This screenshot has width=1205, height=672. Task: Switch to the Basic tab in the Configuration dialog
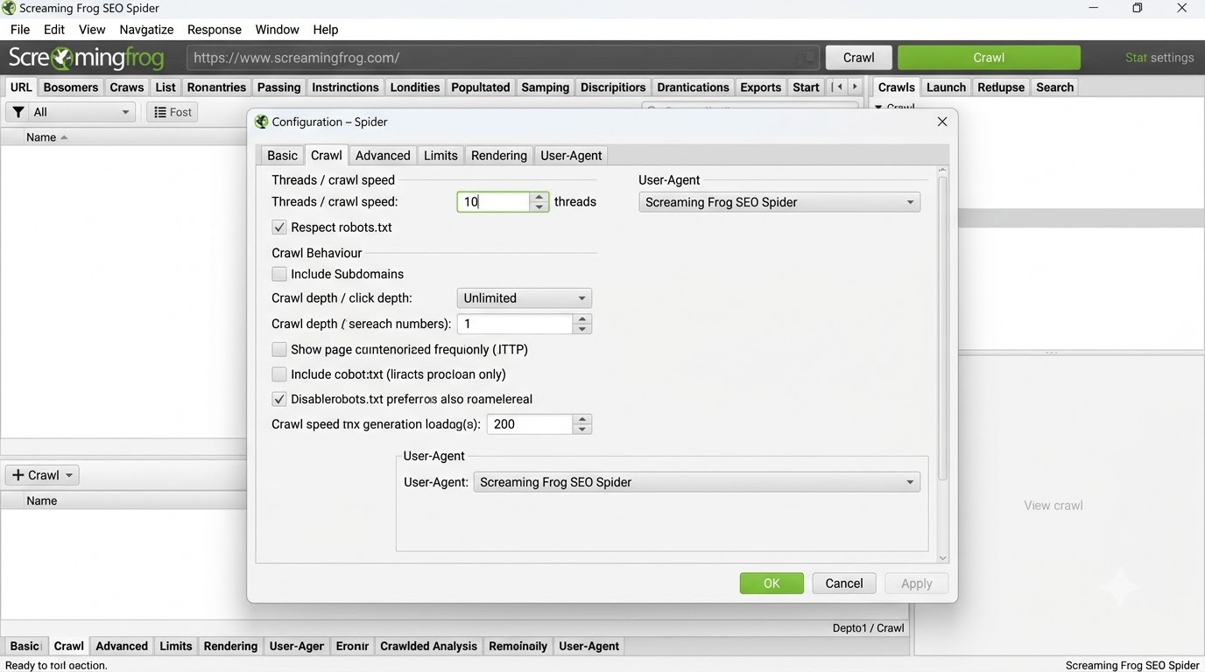[x=282, y=156]
